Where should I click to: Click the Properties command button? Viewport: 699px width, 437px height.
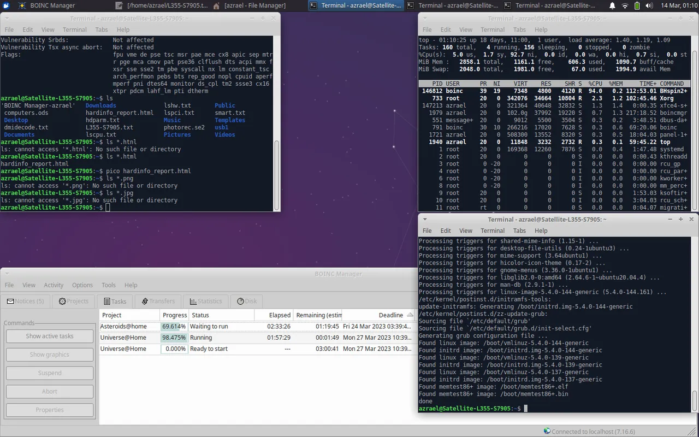50,410
